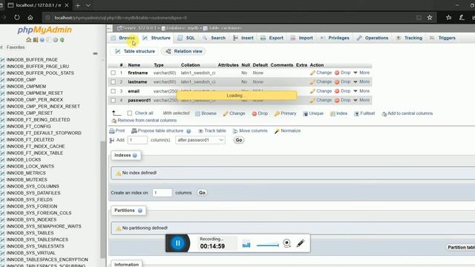This screenshot has height=267, width=475.
Task: Click the Track table link
Action: click(212, 131)
